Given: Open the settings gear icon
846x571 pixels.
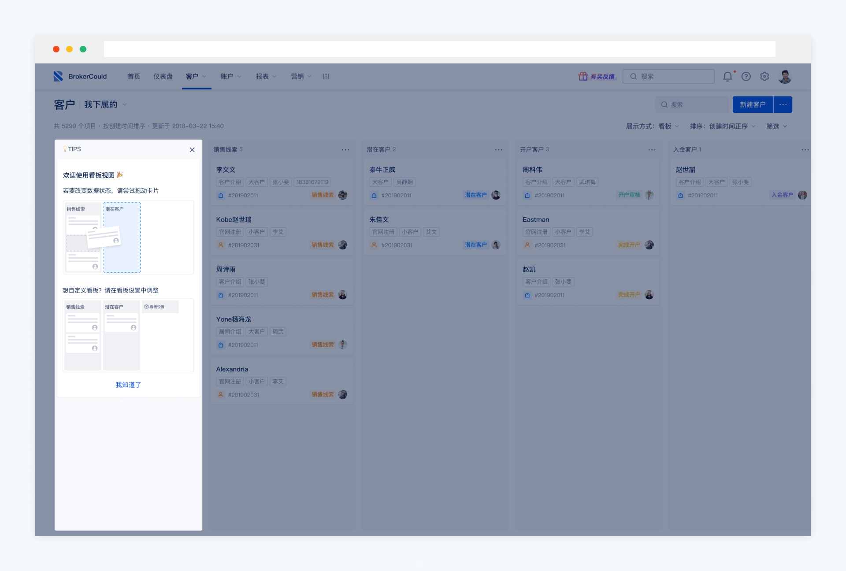Looking at the screenshot, I should click(x=764, y=76).
